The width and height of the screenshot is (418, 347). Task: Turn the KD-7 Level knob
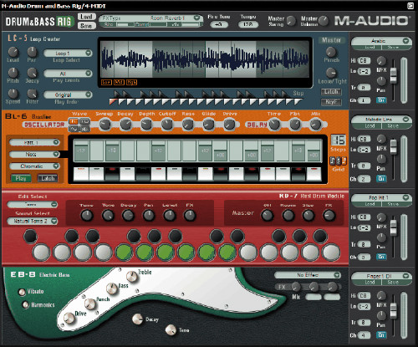pos(169,216)
